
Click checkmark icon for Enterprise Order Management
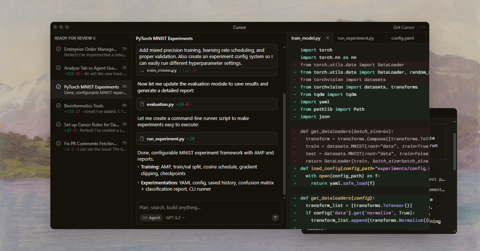[x=58, y=49]
